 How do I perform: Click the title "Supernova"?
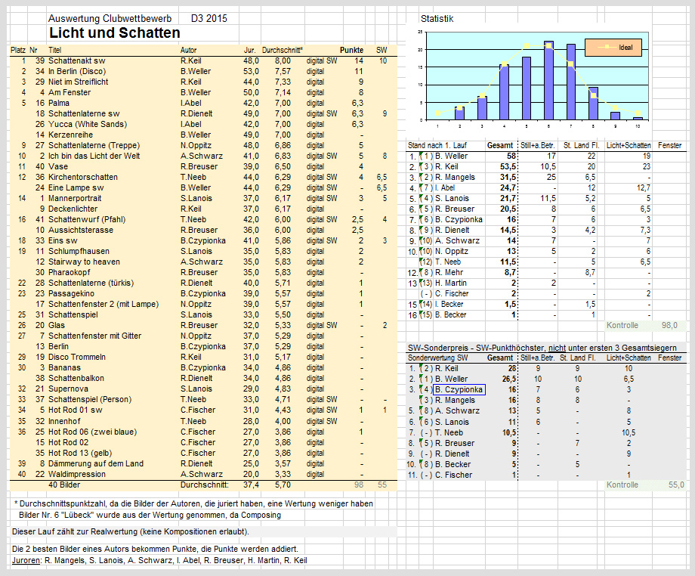point(68,389)
